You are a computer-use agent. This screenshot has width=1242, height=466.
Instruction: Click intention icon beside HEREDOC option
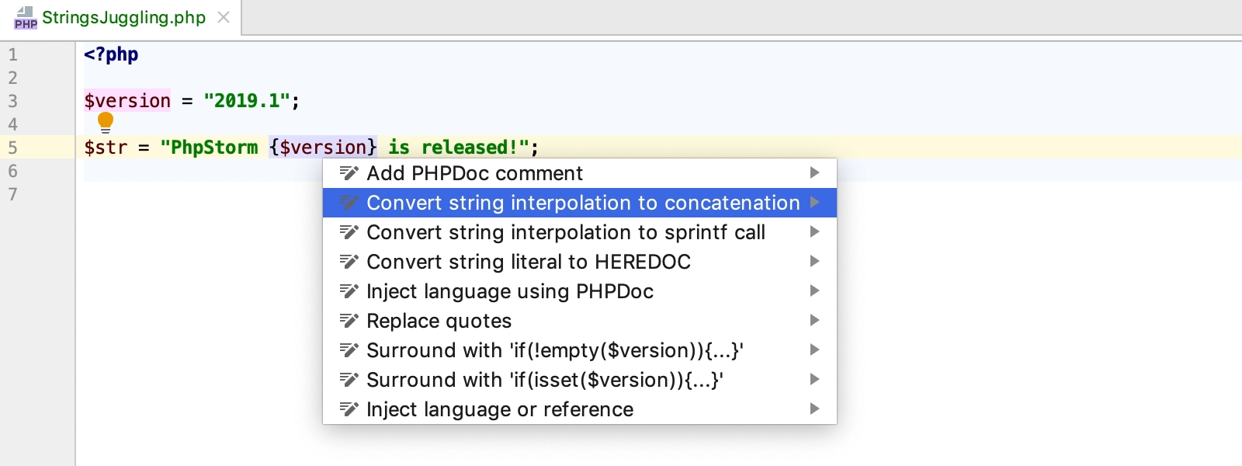[349, 262]
